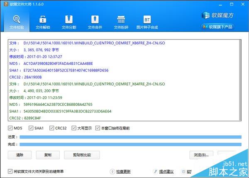The height and width of the screenshot is (178, 249).
Task: Click the size line 3,365,076,992 字节
Action: click(34, 50)
